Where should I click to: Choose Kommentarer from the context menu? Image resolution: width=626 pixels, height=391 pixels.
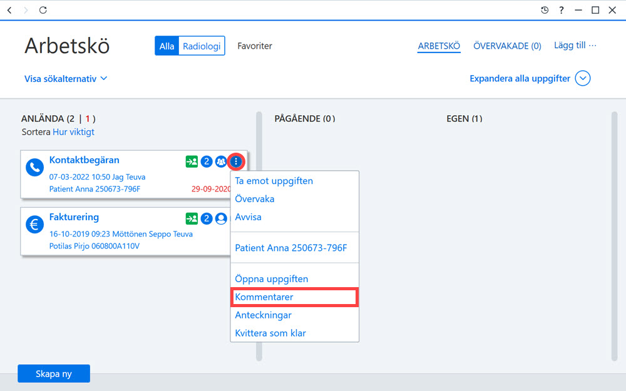tap(294, 297)
